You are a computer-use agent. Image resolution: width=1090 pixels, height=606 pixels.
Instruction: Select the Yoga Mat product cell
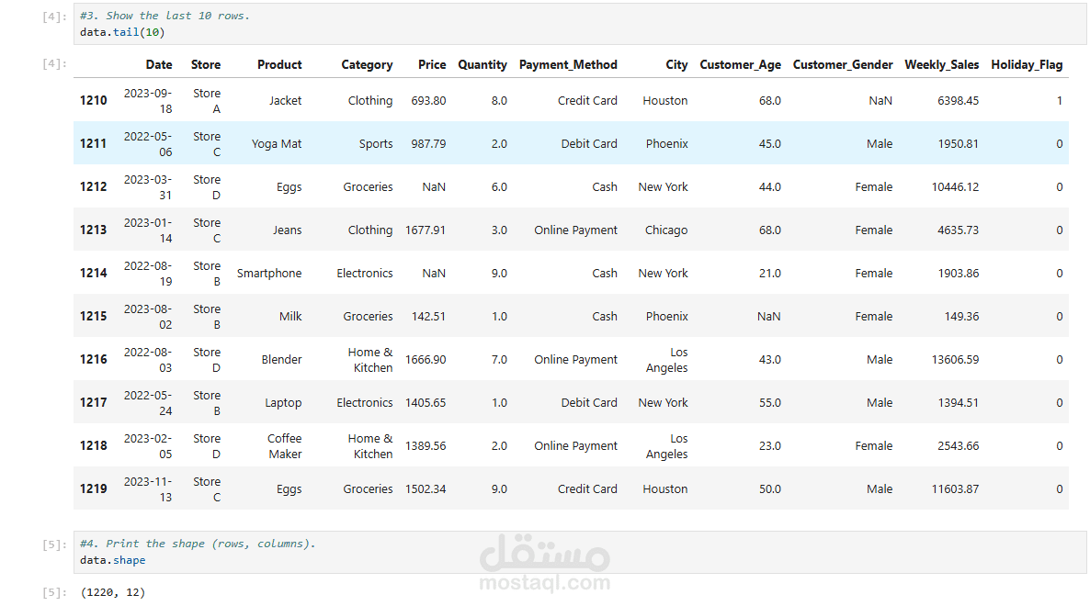[x=277, y=144]
